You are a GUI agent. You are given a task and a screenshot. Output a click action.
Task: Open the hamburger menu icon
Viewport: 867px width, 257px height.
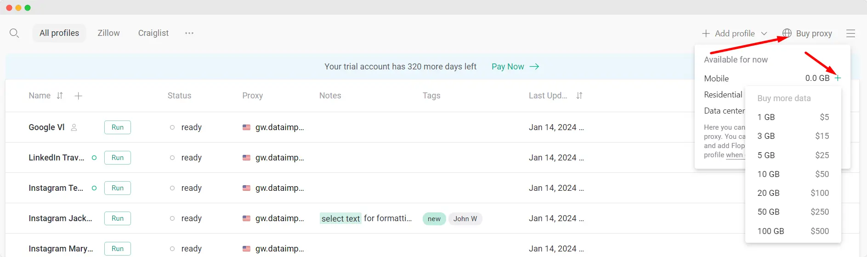[x=851, y=34]
